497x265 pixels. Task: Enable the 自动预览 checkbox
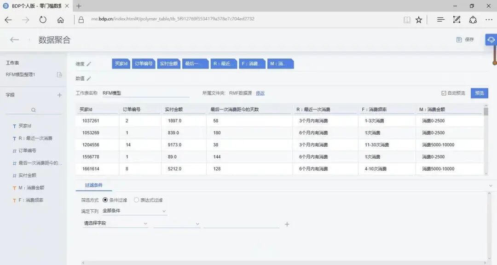point(443,92)
